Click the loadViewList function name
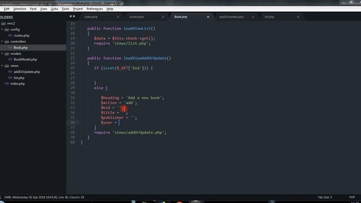 pos(137,29)
